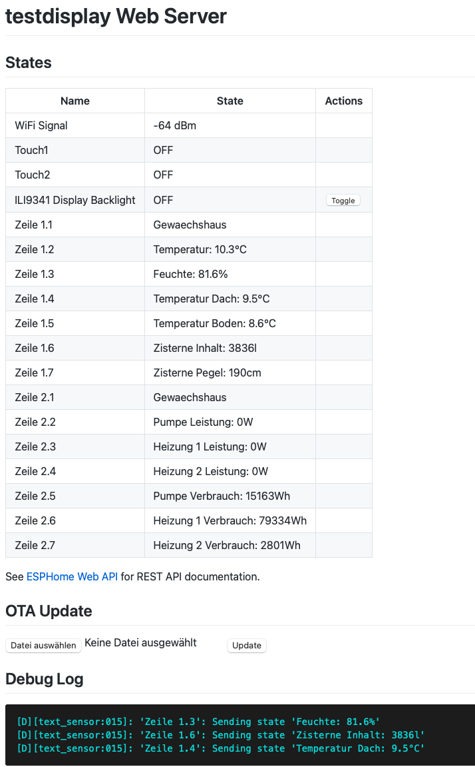Screen dimensions: 475x767
Task: Click the Keine Datei ausgewählt file label
Action: 140,643
